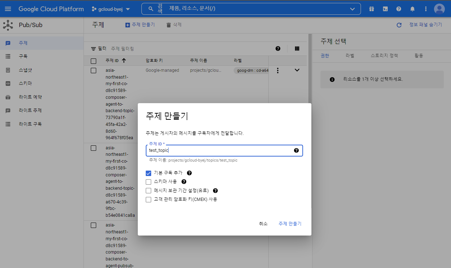Click the 주제 이름 column header
The height and width of the screenshot is (268, 451).
[x=199, y=61]
